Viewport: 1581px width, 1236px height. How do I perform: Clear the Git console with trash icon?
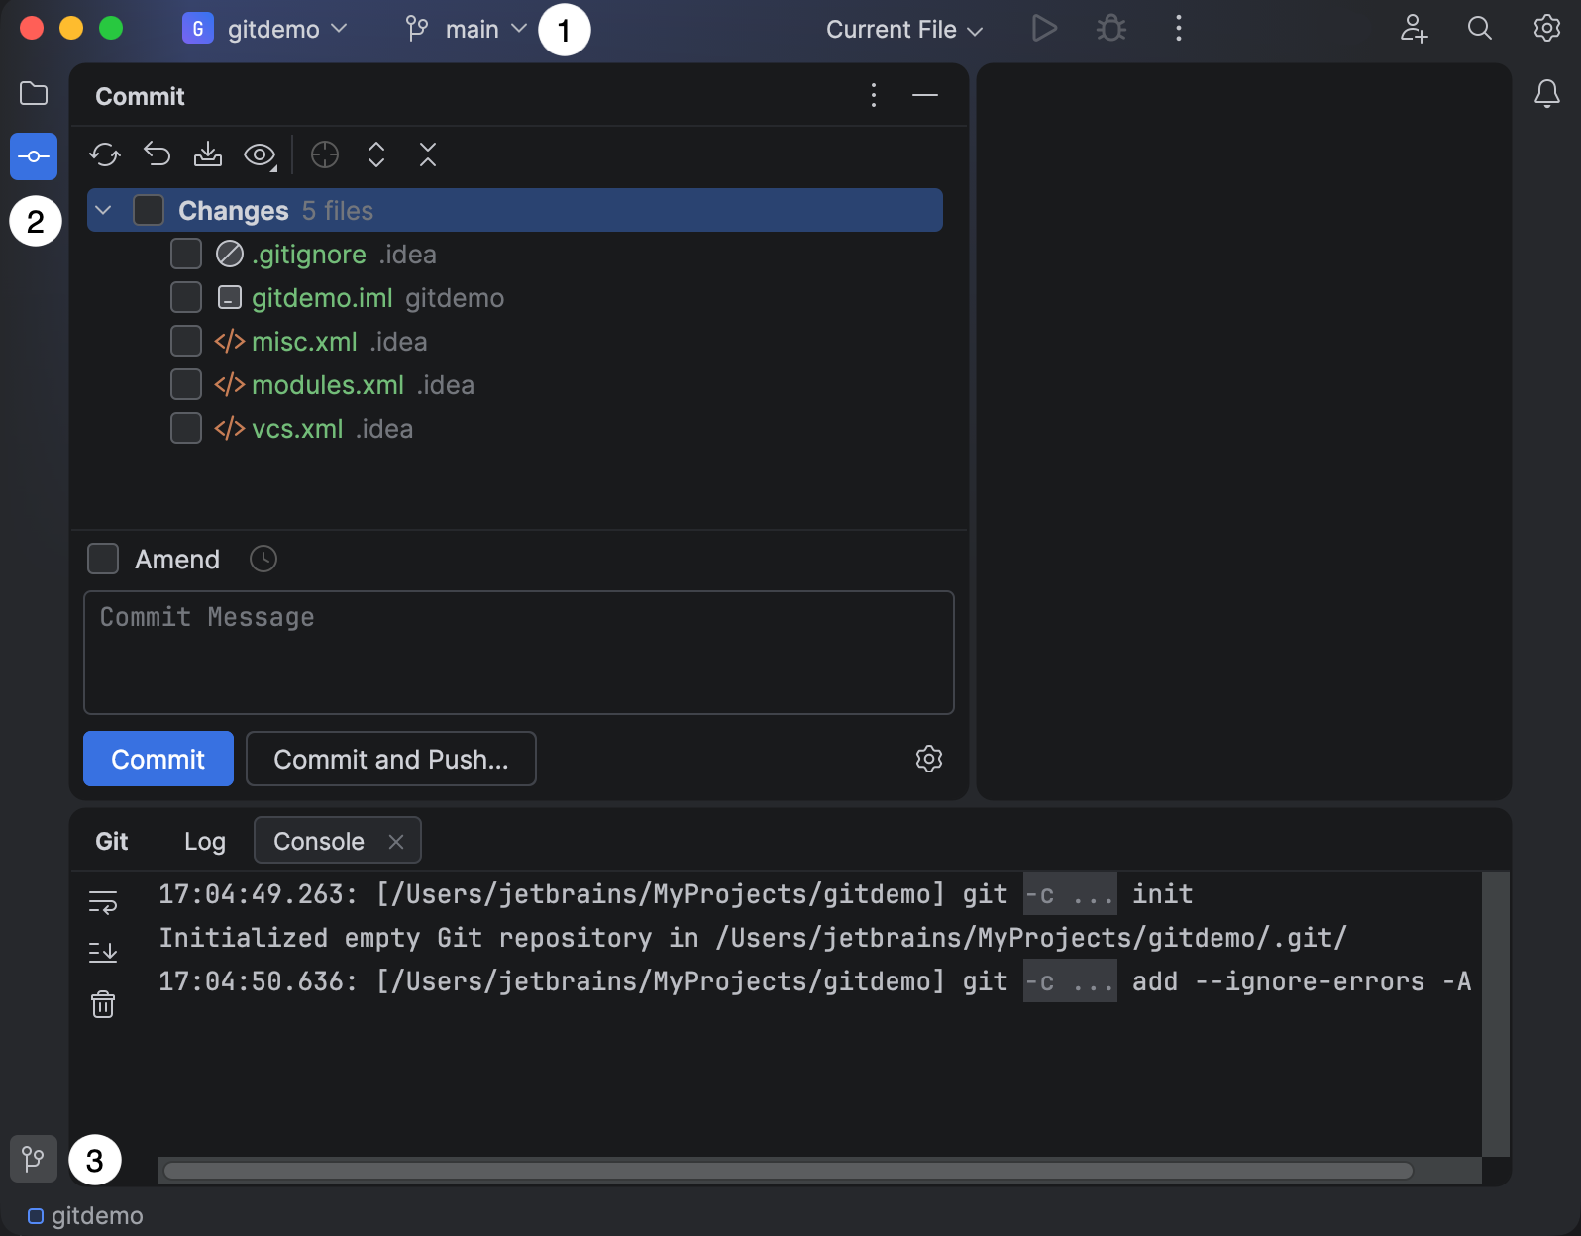[x=103, y=1004]
